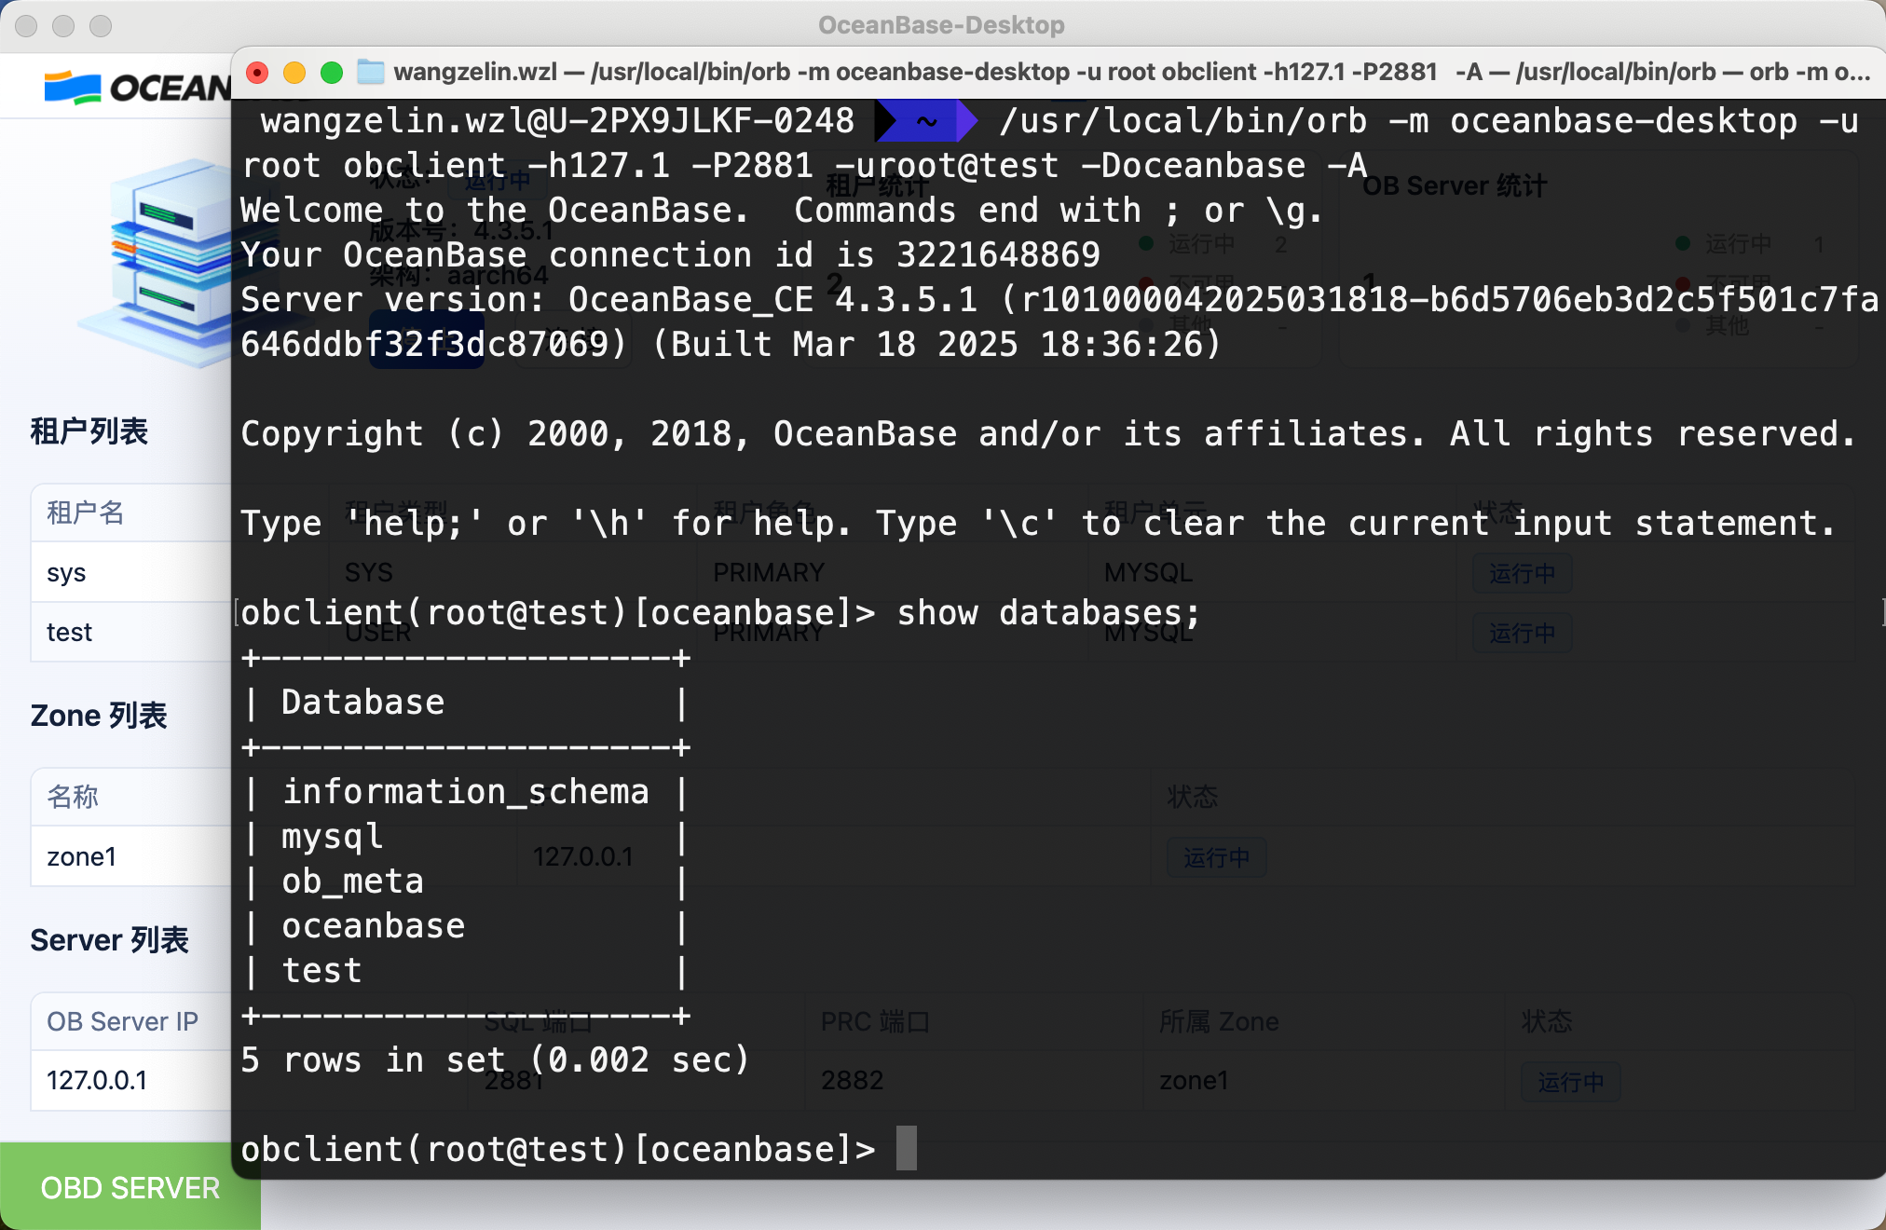
Task: Minimize the terminal using yellow button
Action: point(294,73)
